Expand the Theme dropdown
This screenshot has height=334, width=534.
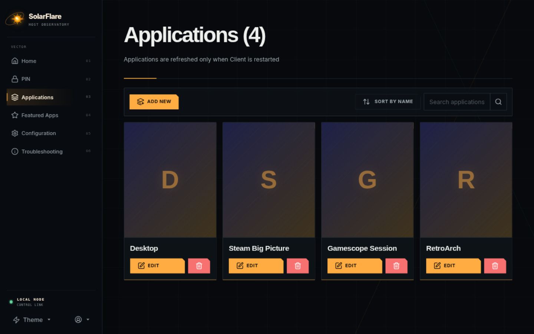[x=32, y=320]
